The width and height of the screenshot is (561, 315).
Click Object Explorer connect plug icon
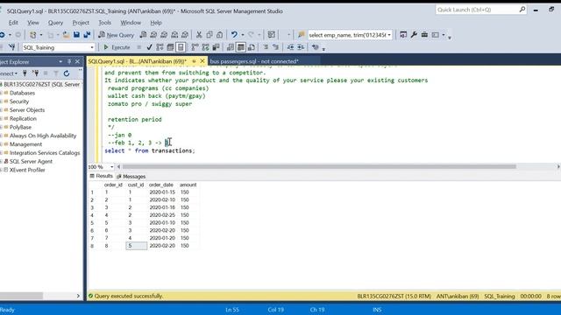click(x=25, y=73)
